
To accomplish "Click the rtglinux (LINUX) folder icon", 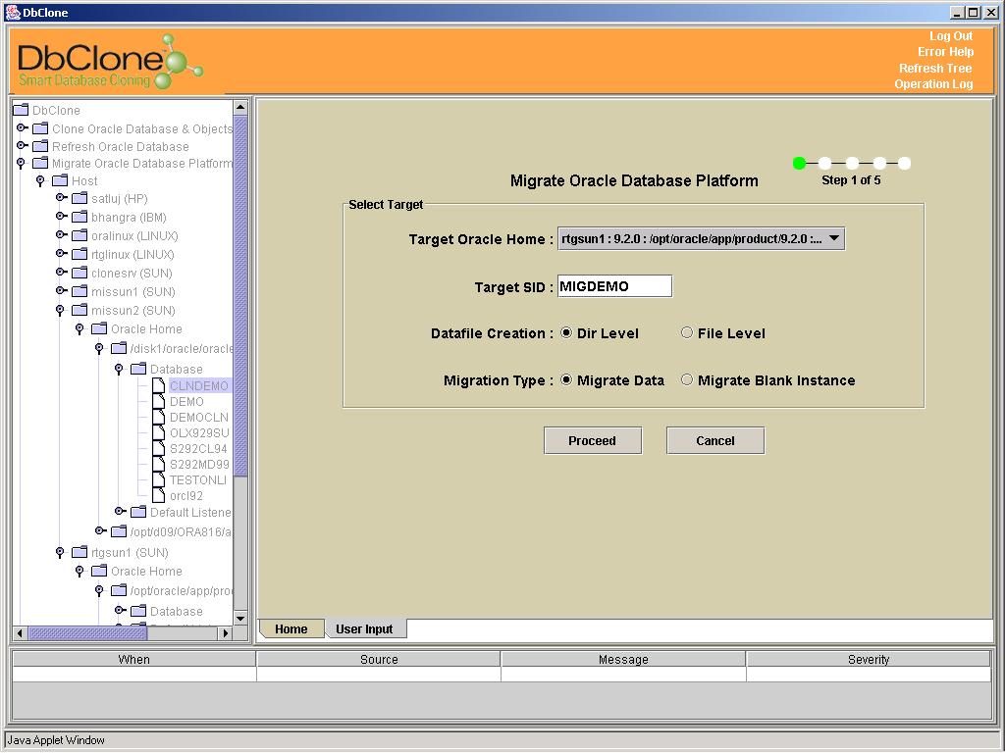I will click(x=79, y=254).
